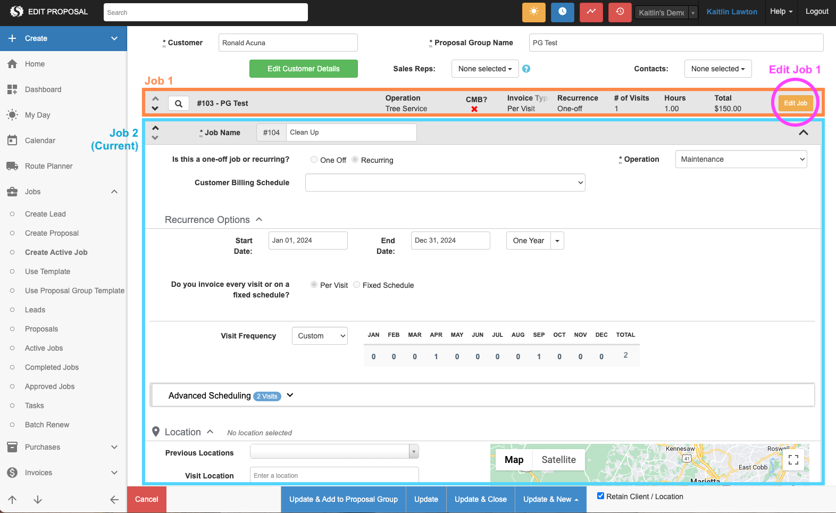Open the Visit Frequency Custom dropdown
The width and height of the screenshot is (836, 513).
(320, 336)
